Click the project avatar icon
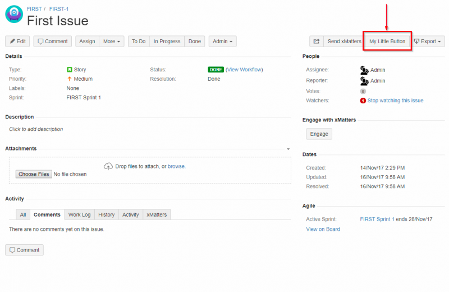Image resolution: width=449 pixels, height=292 pixels. coord(14,14)
